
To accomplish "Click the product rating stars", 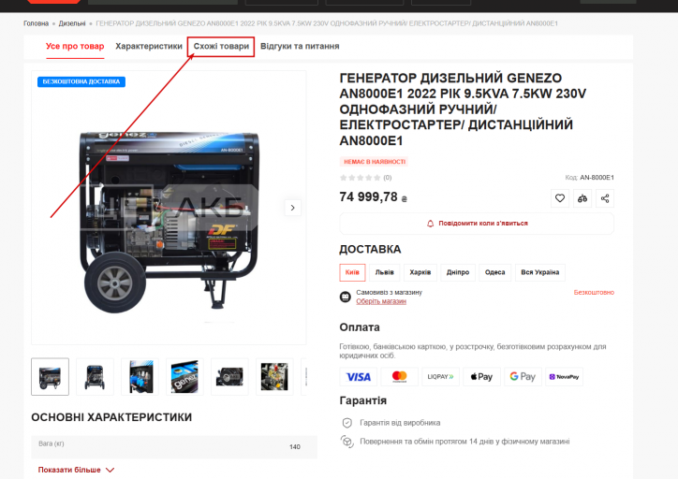I will (361, 178).
